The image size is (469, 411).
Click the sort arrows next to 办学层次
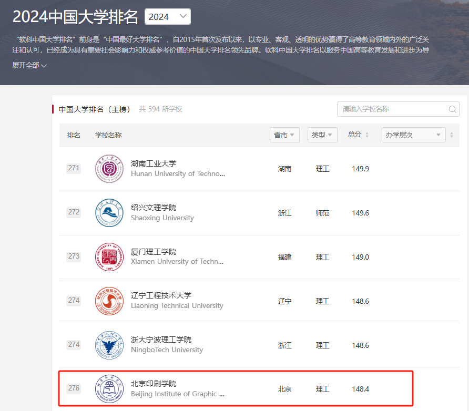click(x=452, y=135)
